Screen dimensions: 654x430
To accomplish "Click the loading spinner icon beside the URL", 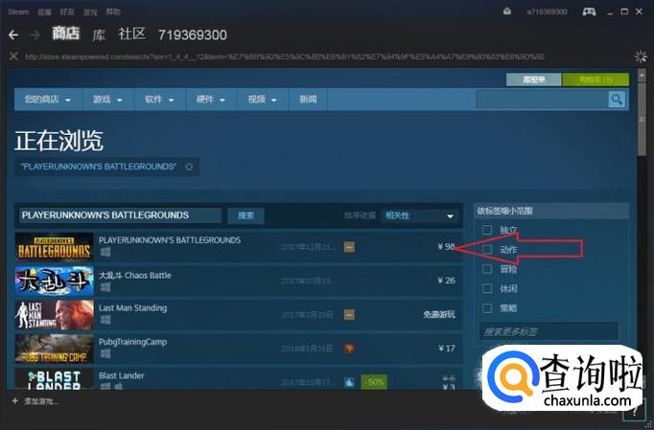I will (641, 56).
